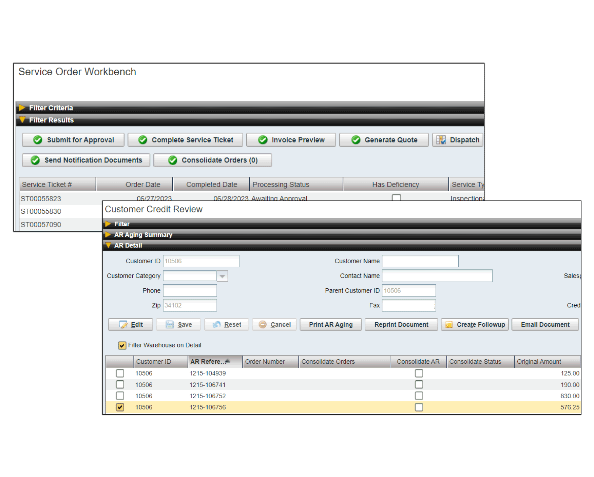Click into the Customer Name field
The width and height of the screenshot is (594, 477).
(x=420, y=261)
